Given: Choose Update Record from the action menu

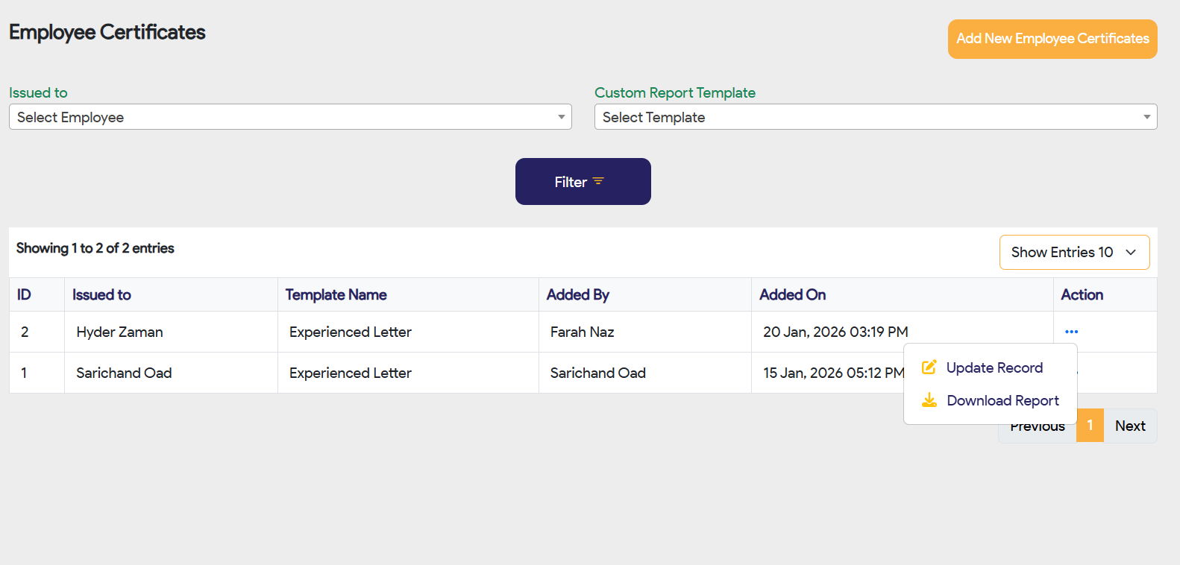Looking at the screenshot, I should tap(994, 367).
